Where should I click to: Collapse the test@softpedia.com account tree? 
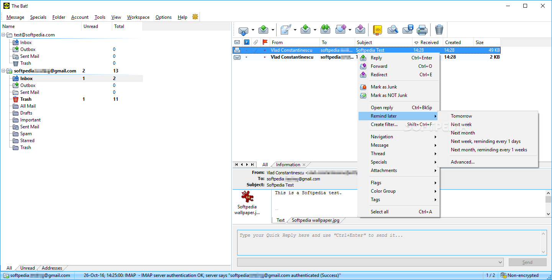pyautogui.click(x=3, y=34)
